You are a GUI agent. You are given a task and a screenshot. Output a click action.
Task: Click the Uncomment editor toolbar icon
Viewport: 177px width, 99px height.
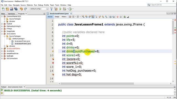point(128,17)
